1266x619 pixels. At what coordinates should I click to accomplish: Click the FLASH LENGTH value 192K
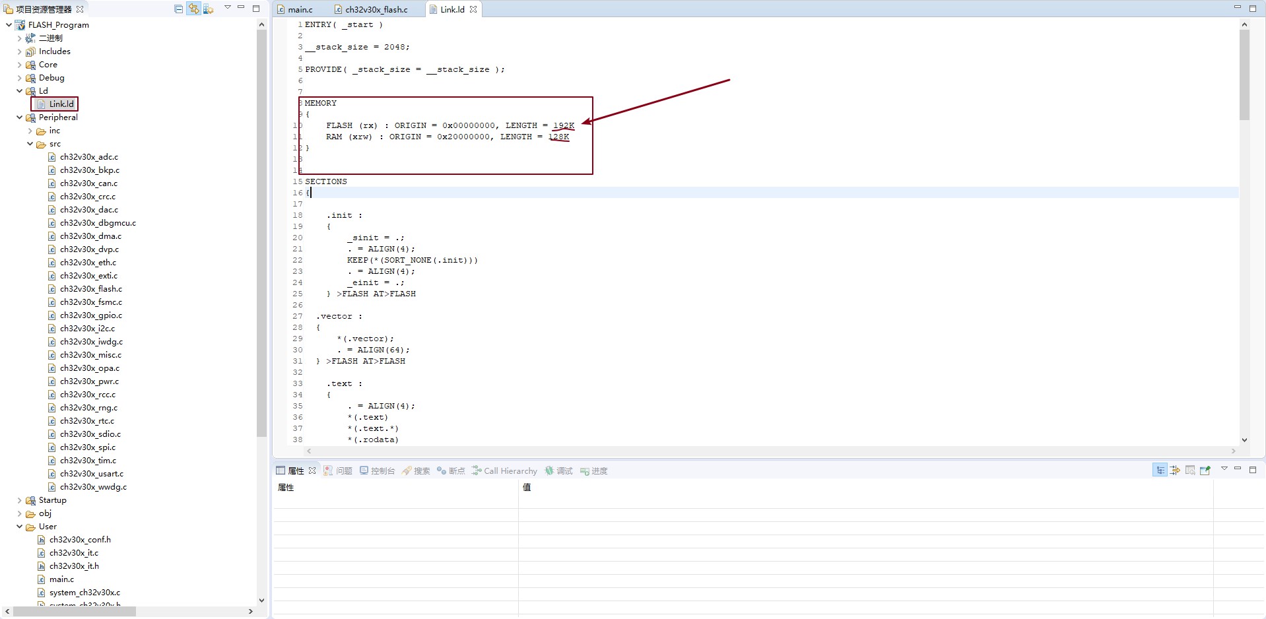564,125
